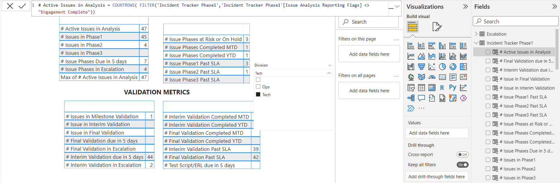Switch to the Build visual tab icon
This screenshot has height=183, width=560.
pyautogui.click(x=412, y=27)
